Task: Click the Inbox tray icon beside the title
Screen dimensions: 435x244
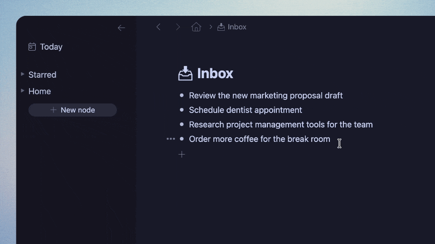Action: point(185,73)
